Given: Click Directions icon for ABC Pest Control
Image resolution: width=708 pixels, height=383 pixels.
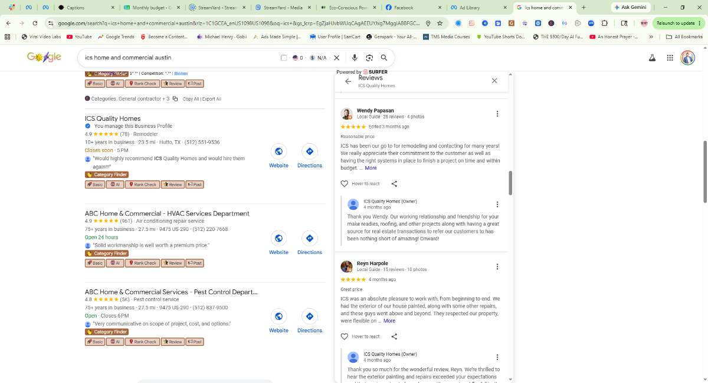Looking at the screenshot, I should (x=310, y=316).
